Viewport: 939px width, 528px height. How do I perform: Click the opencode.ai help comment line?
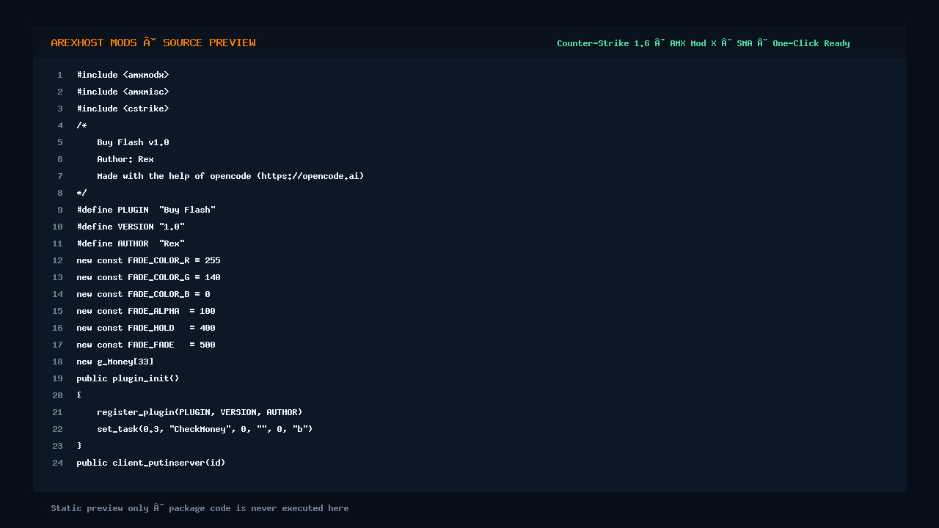point(230,176)
